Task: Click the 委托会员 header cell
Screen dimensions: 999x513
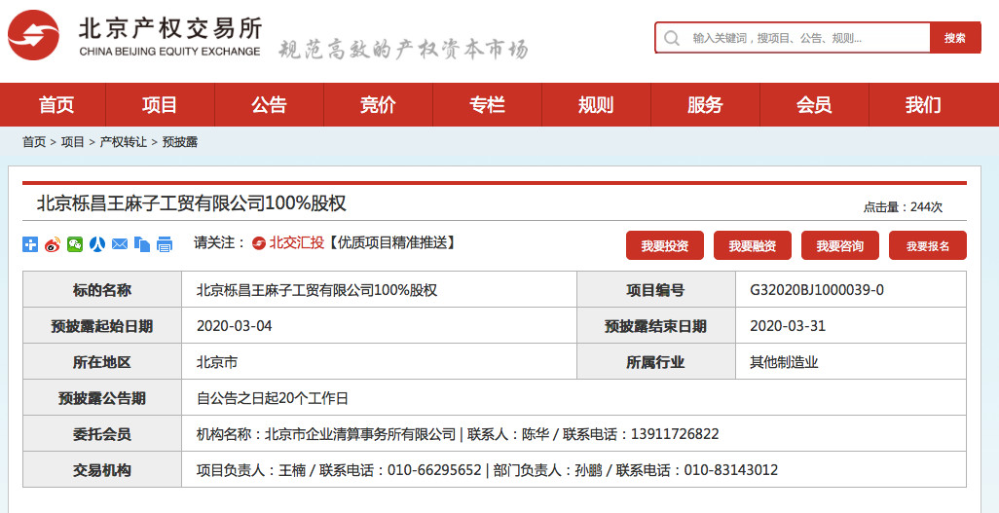Action: tap(102, 434)
